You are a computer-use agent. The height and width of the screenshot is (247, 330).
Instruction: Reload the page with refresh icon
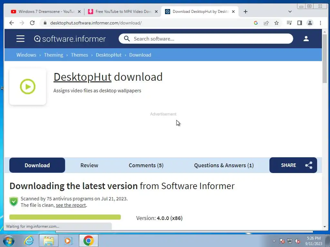pyautogui.click(x=32, y=23)
